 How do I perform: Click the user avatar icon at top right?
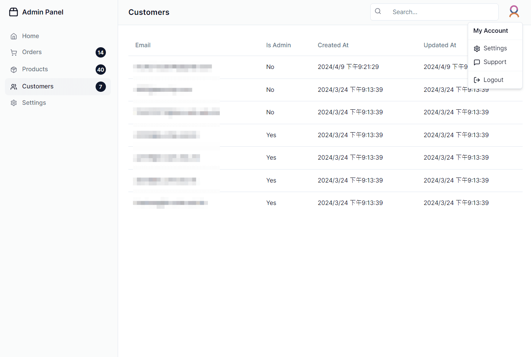pos(514,11)
